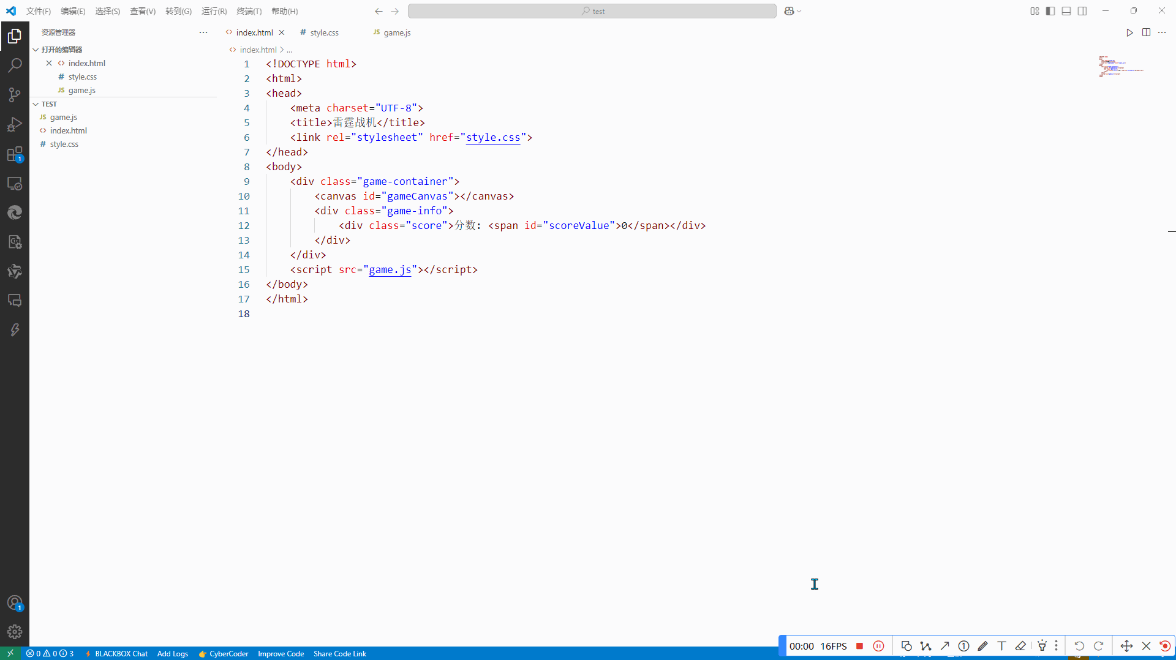Open the Search view in activity bar
This screenshot has height=660, width=1176.
click(x=15, y=66)
